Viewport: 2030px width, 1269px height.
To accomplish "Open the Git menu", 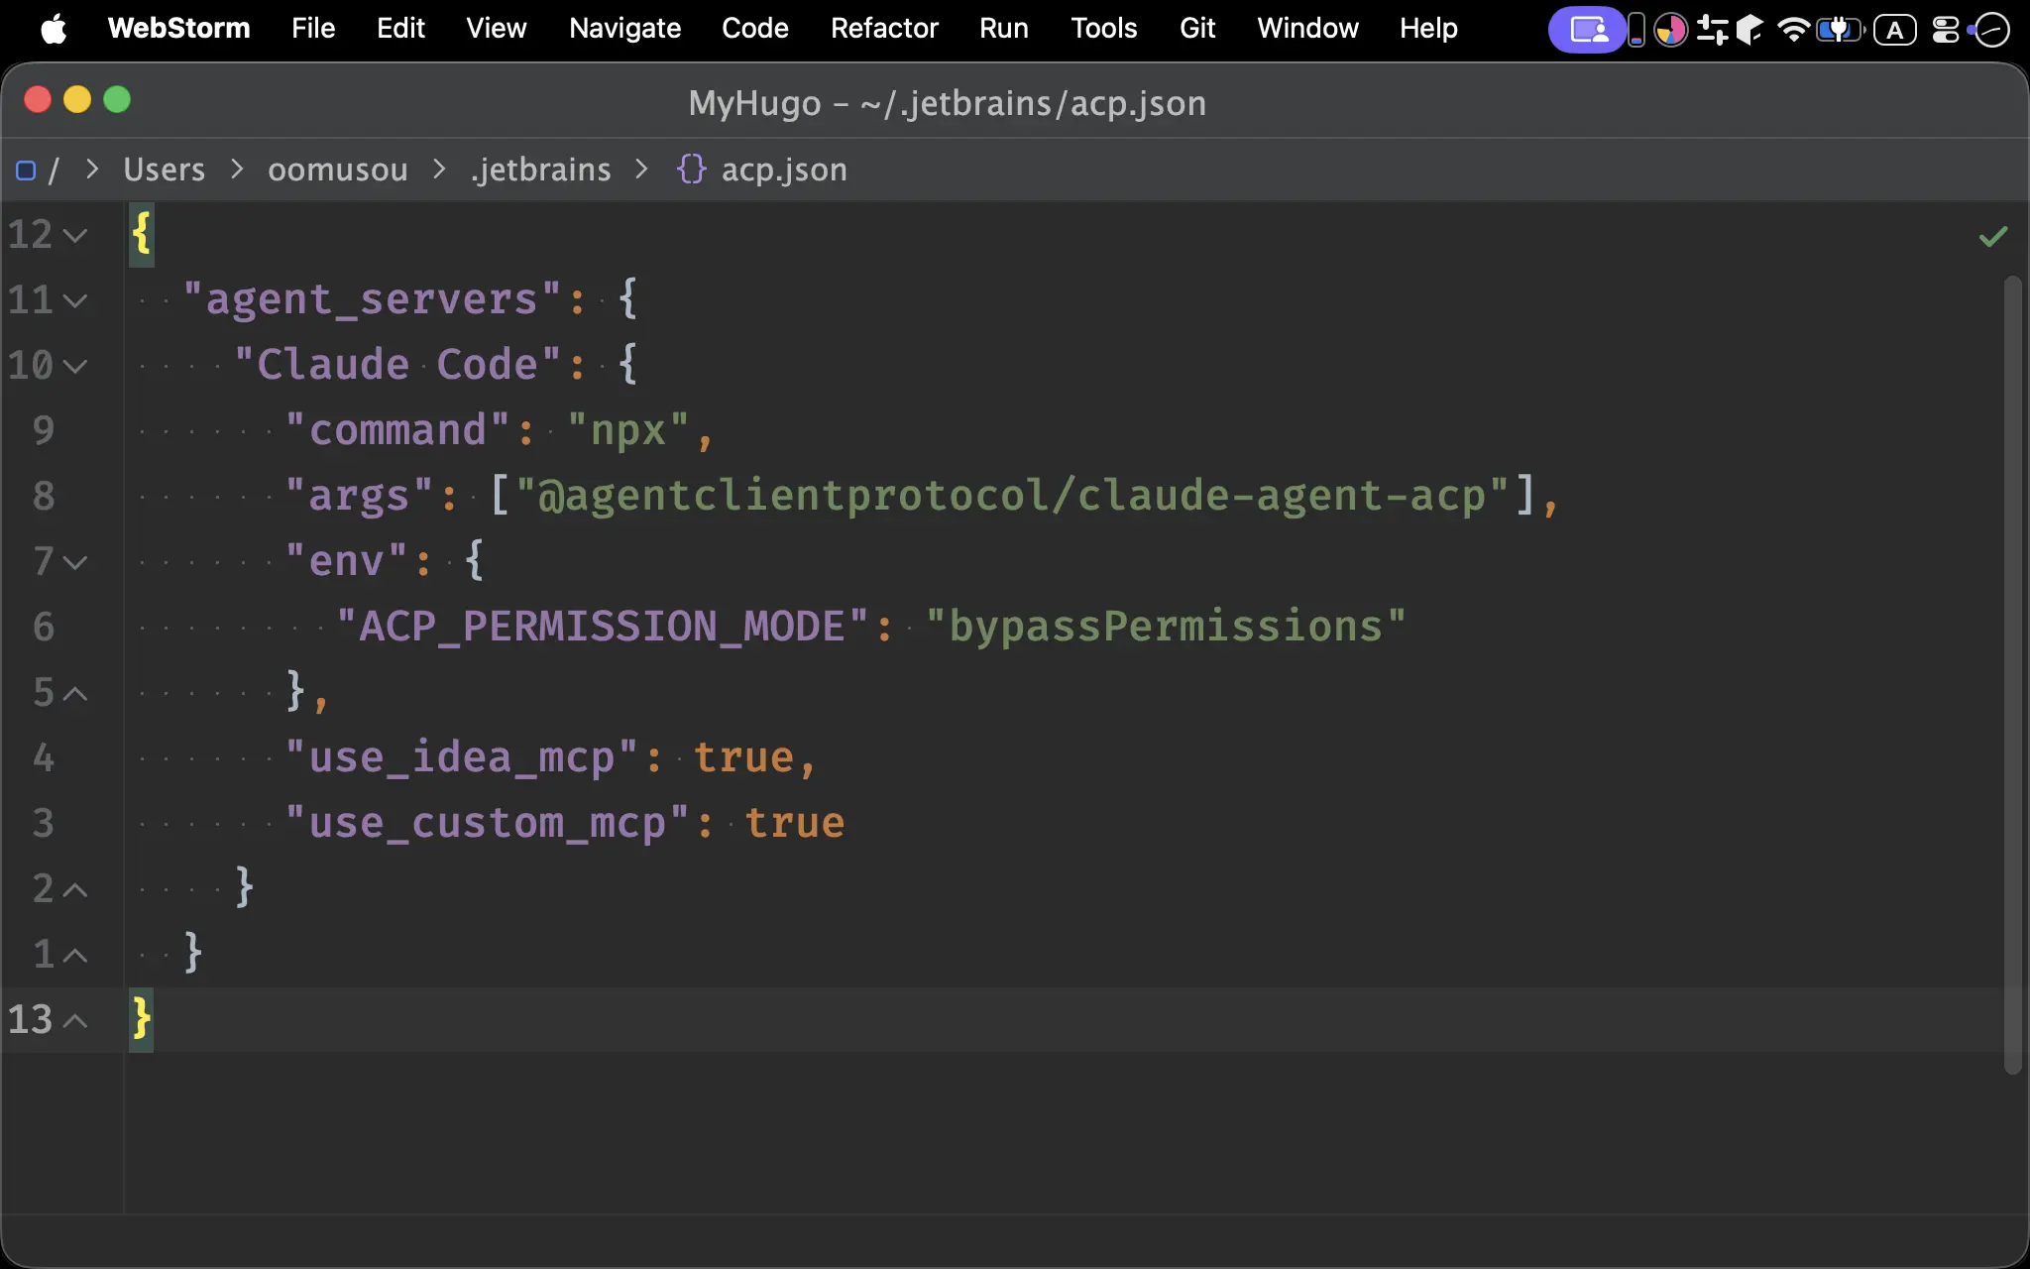I will (1197, 28).
